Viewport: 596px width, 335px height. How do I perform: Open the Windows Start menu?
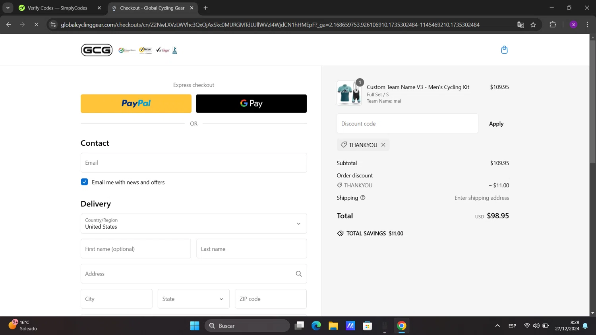[195, 326]
